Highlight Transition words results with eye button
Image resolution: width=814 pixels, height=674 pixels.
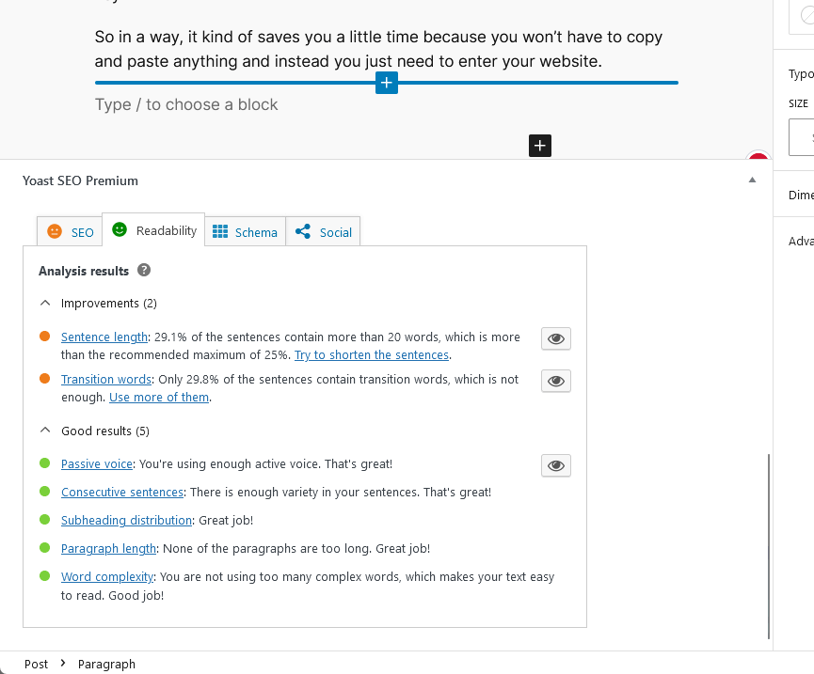click(556, 381)
